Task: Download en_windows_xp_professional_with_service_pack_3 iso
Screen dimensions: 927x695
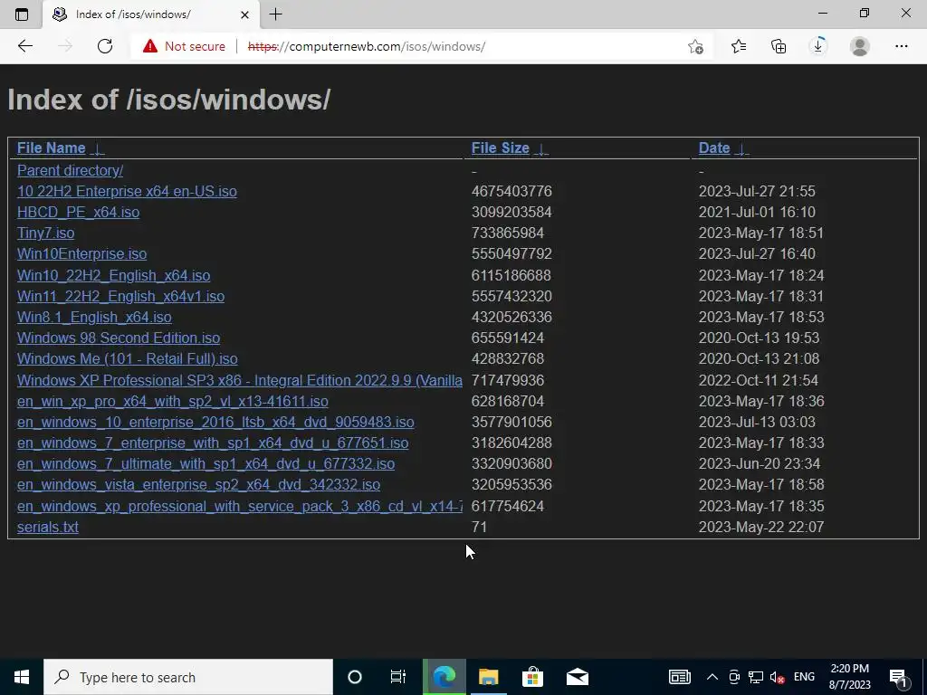Action: click(239, 506)
